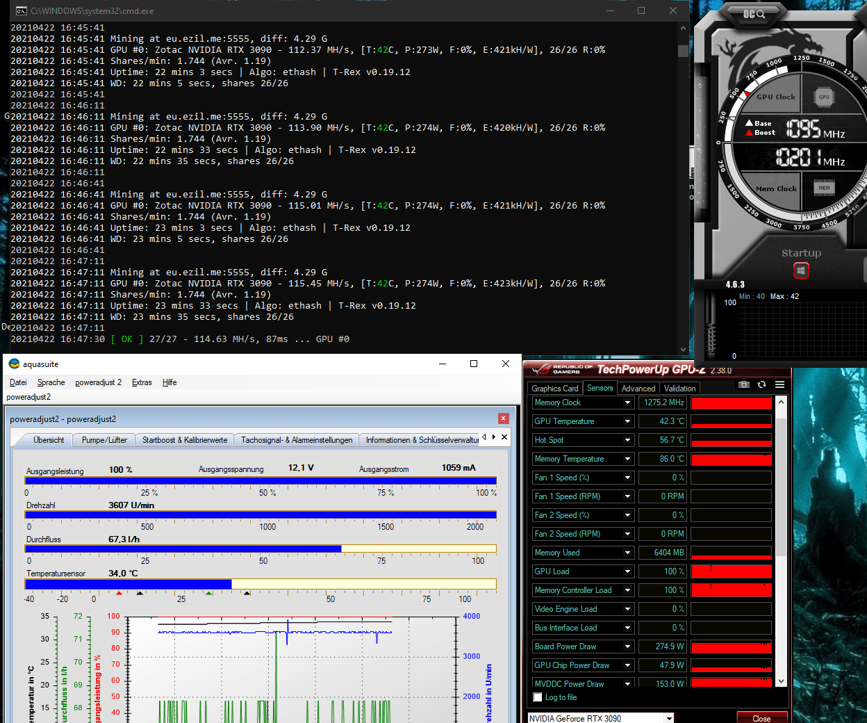867x723 pixels.
Task: Open the Board Power Draw dropdown
Action: [x=628, y=647]
